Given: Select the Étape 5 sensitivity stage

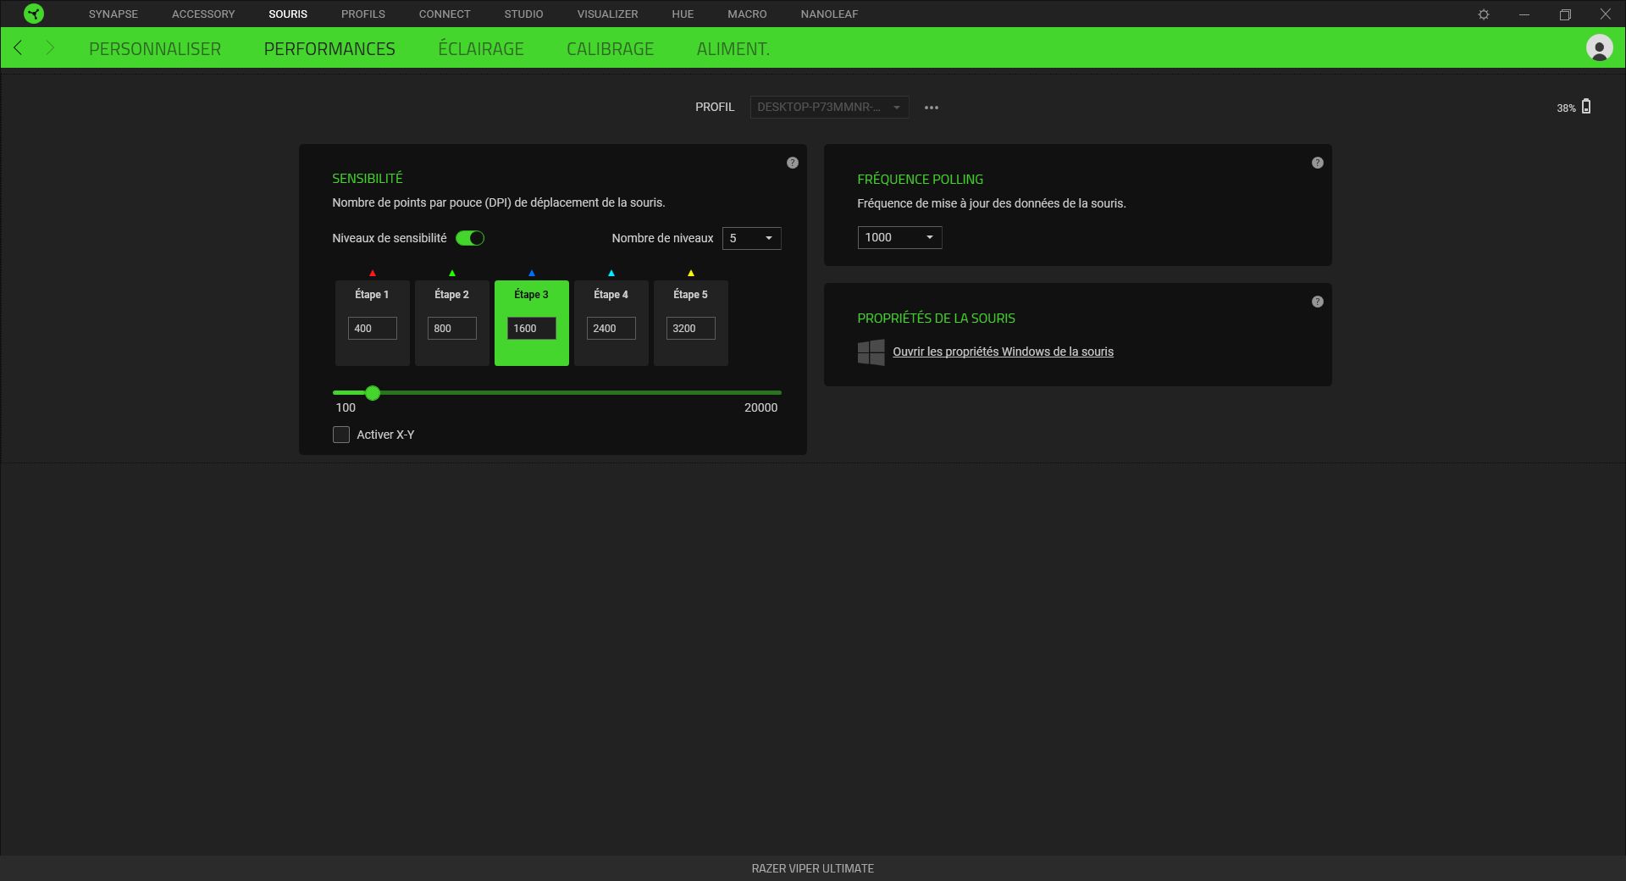Looking at the screenshot, I should [691, 323].
